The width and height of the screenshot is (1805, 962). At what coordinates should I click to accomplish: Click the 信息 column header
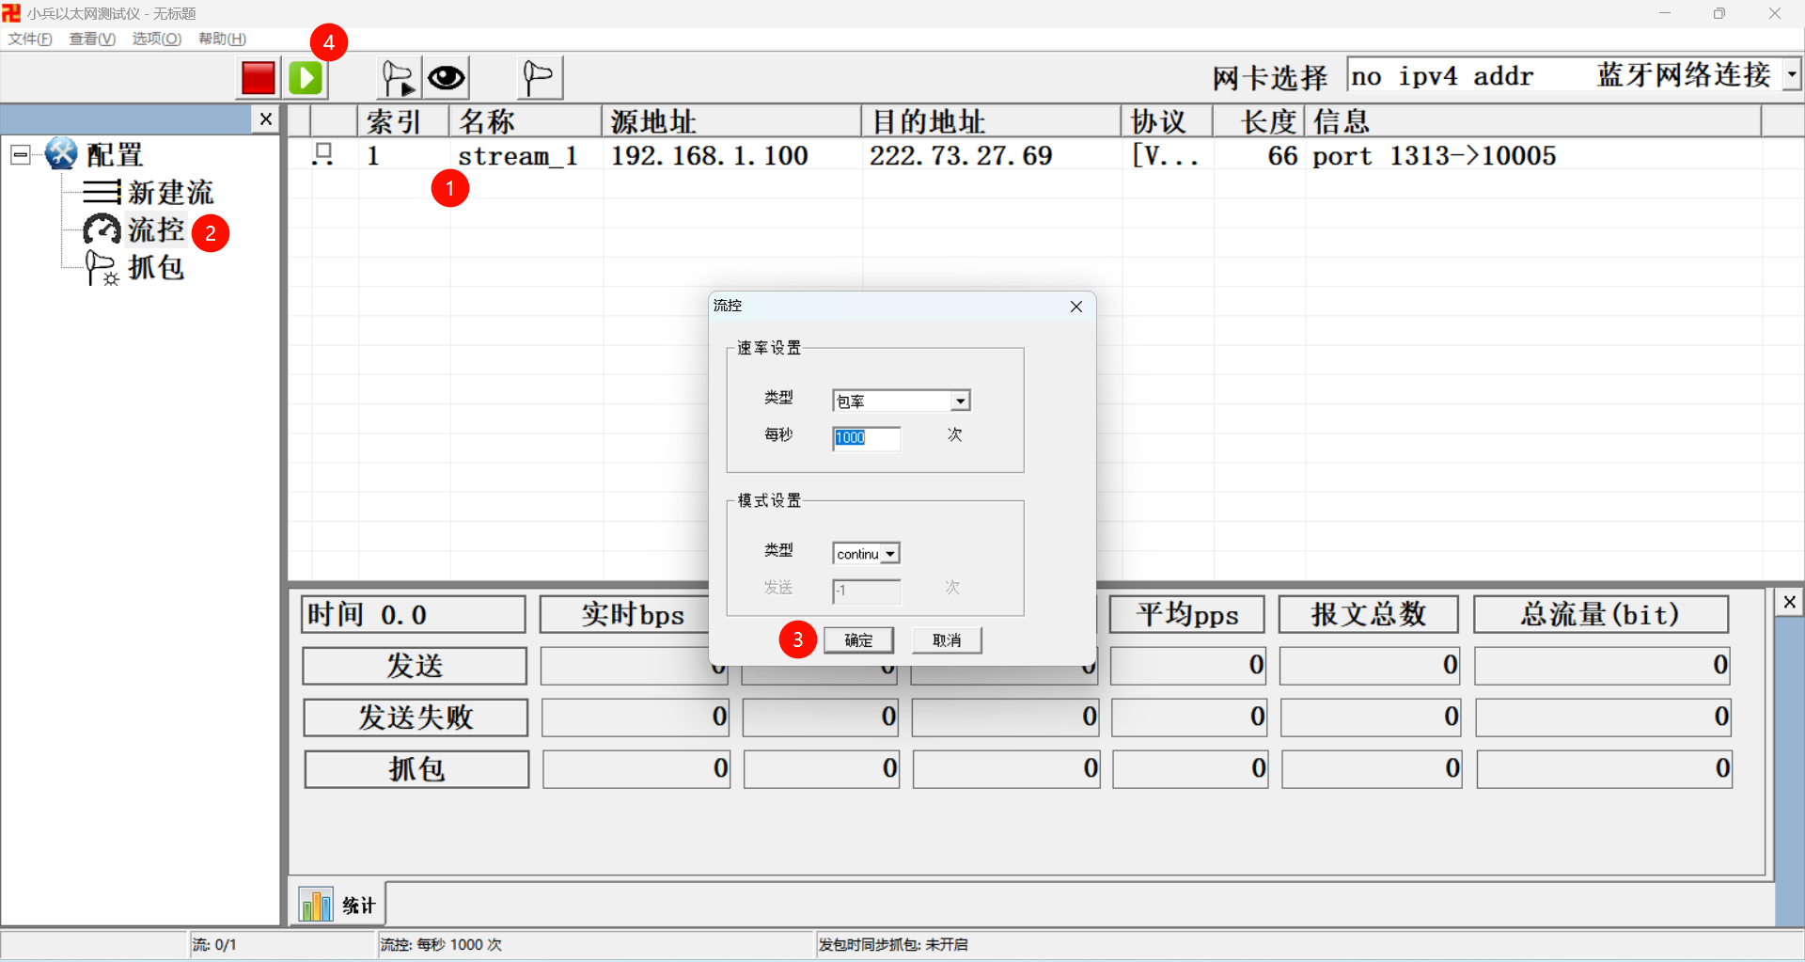point(1533,121)
